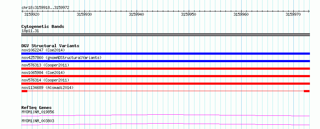320x129 pixels.
Task: Open the nsv1062247 (Coe2014) label
Action: pos(43,50)
